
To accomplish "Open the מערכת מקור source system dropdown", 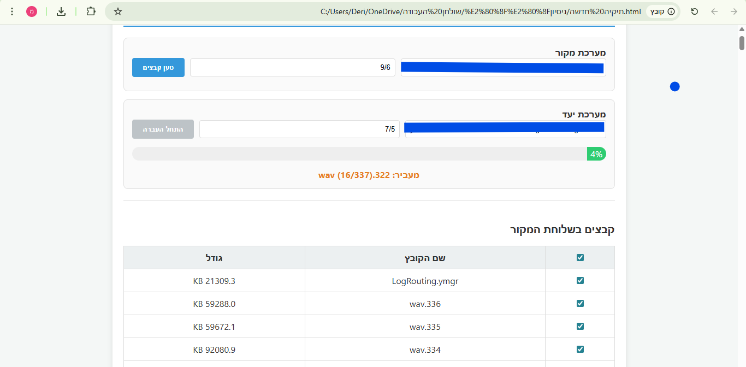I will [502, 67].
